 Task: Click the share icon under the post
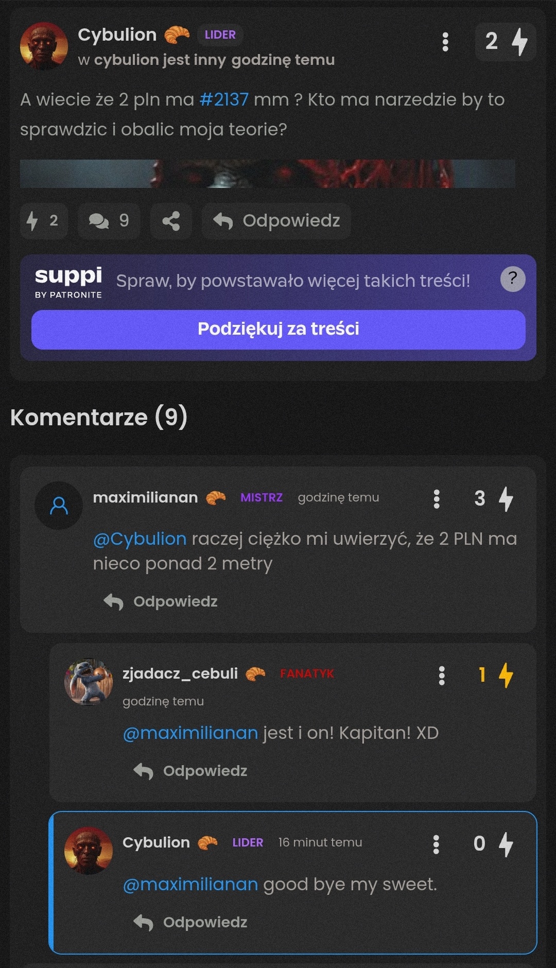171,221
